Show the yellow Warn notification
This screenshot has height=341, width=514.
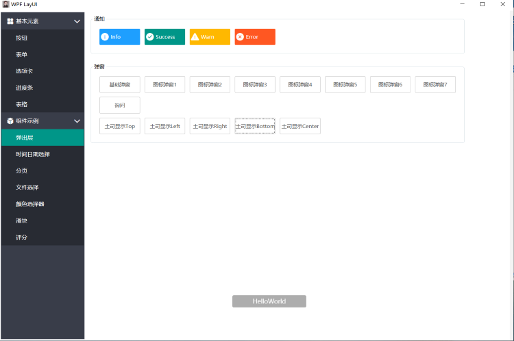click(x=210, y=37)
